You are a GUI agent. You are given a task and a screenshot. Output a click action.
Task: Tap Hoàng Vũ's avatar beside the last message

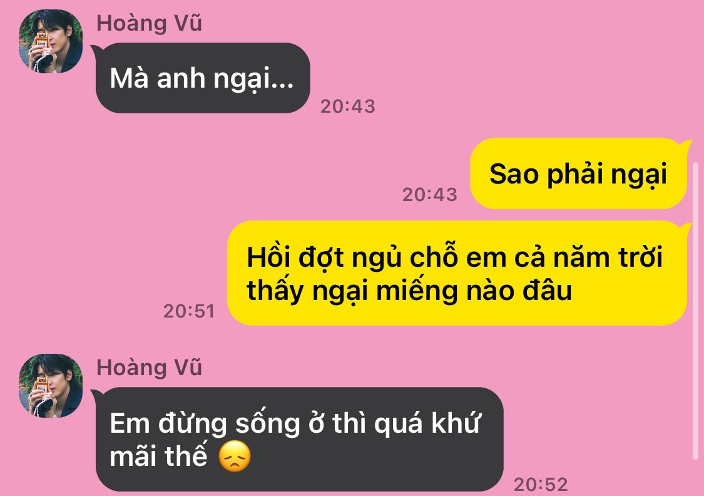click(51, 386)
